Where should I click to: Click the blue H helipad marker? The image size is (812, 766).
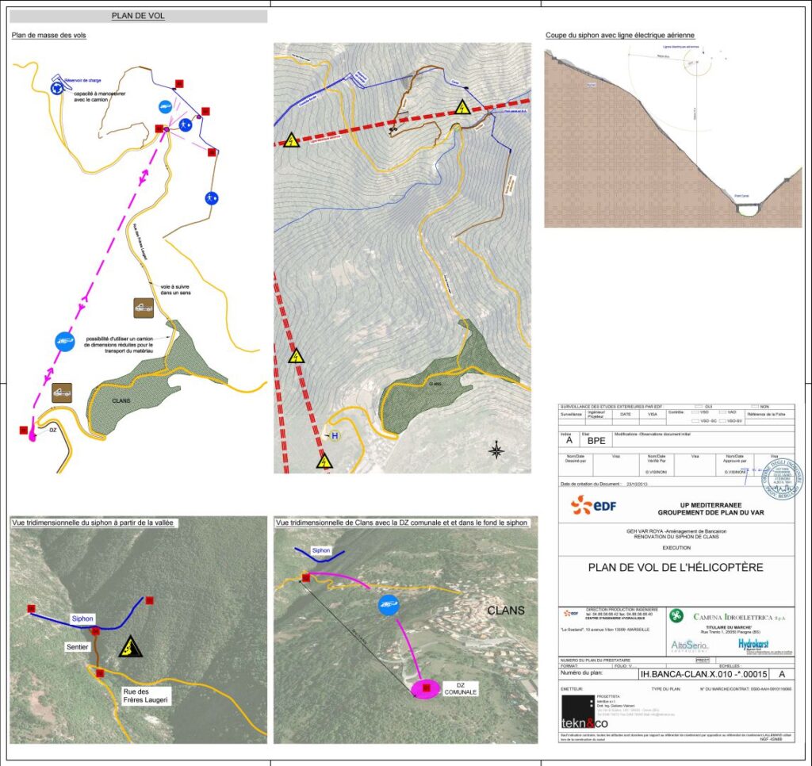[x=334, y=435]
